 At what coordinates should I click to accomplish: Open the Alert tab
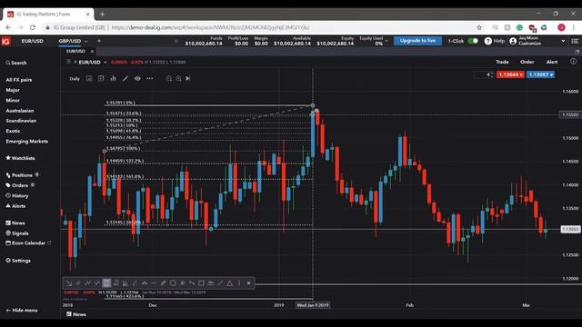click(x=552, y=62)
